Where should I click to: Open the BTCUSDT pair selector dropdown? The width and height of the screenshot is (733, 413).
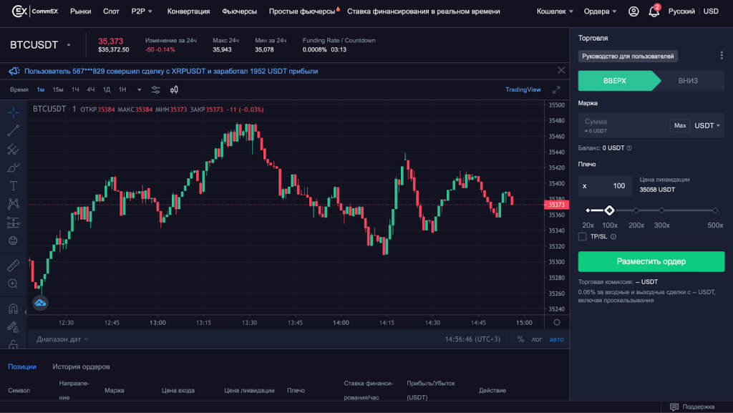69,45
